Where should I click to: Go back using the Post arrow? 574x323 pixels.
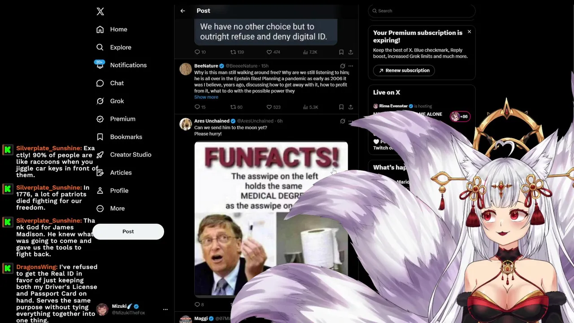183,11
